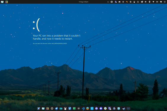Open the stacked layers app in the dock
This screenshot has width=167, height=111.
88,108
